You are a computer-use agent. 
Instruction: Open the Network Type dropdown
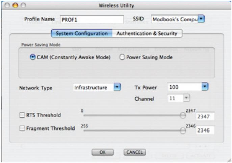tap(117, 87)
